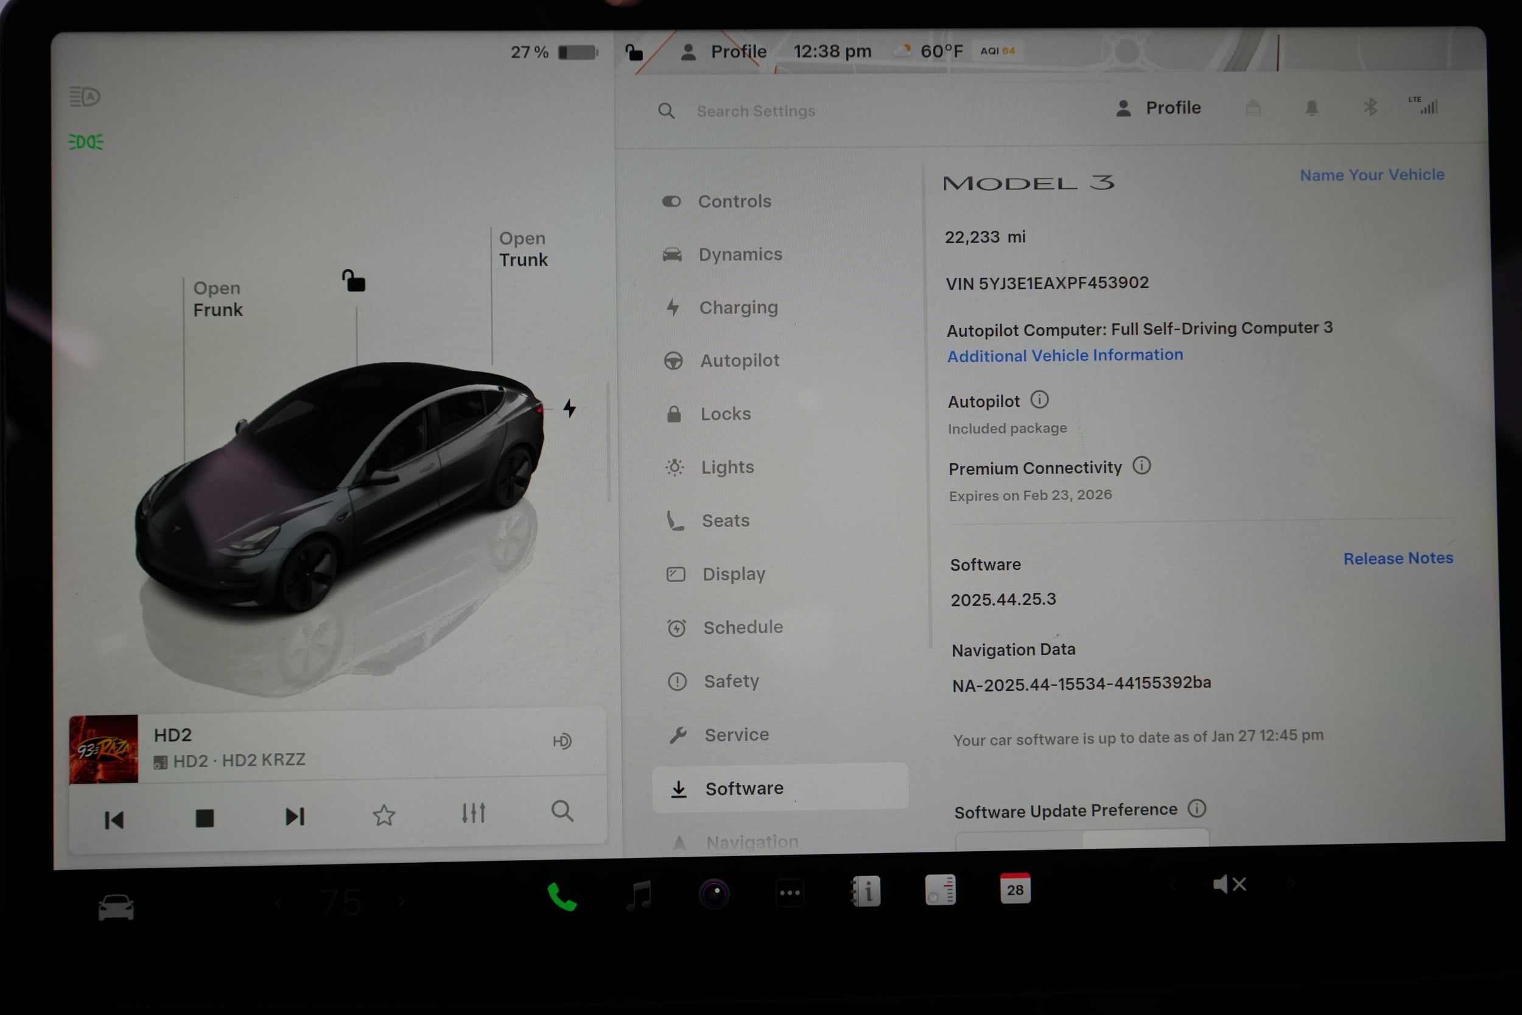Open the Dashcam viewer camera icon
The image size is (1522, 1015).
pos(714,893)
